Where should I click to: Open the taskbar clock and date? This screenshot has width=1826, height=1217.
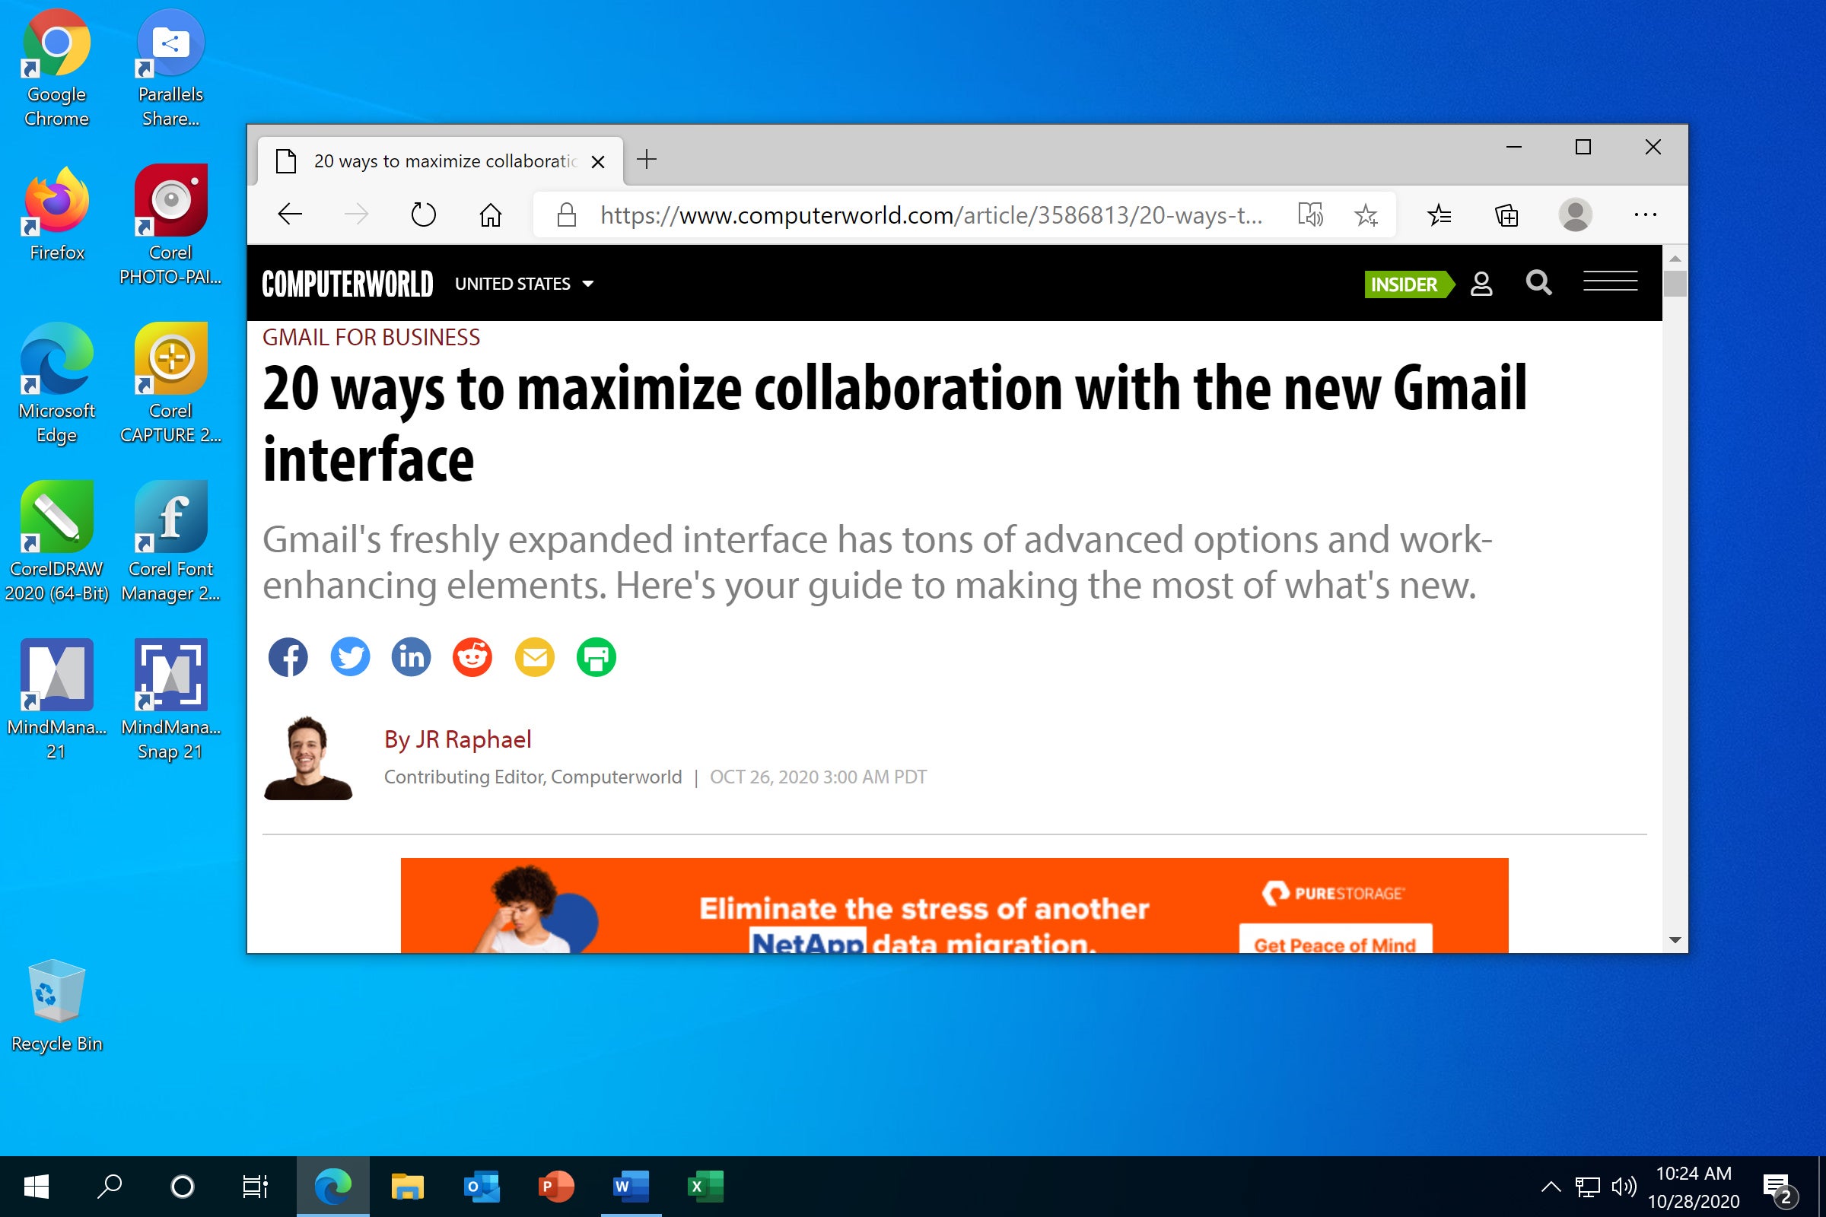(1694, 1187)
